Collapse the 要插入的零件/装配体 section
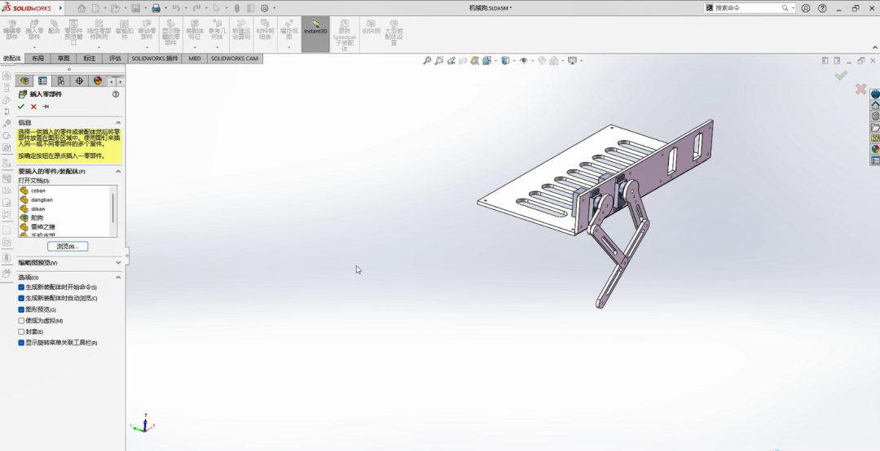 coord(118,172)
